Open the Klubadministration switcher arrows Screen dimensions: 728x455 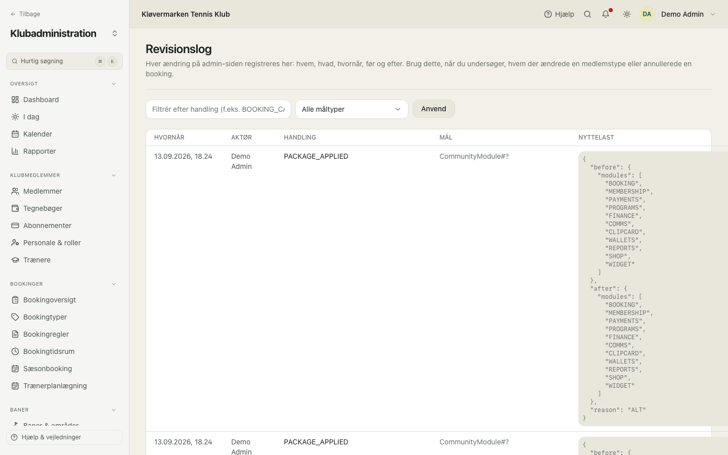[115, 33]
